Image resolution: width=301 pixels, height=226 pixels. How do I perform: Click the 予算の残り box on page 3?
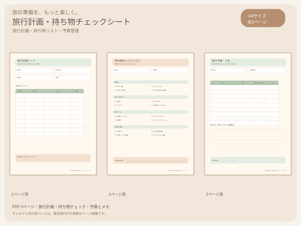(x=248, y=160)
